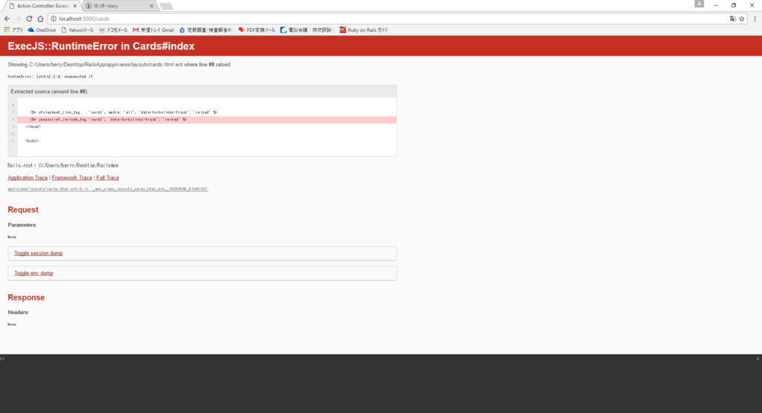Close the bottom console panel

pos(757,359)
